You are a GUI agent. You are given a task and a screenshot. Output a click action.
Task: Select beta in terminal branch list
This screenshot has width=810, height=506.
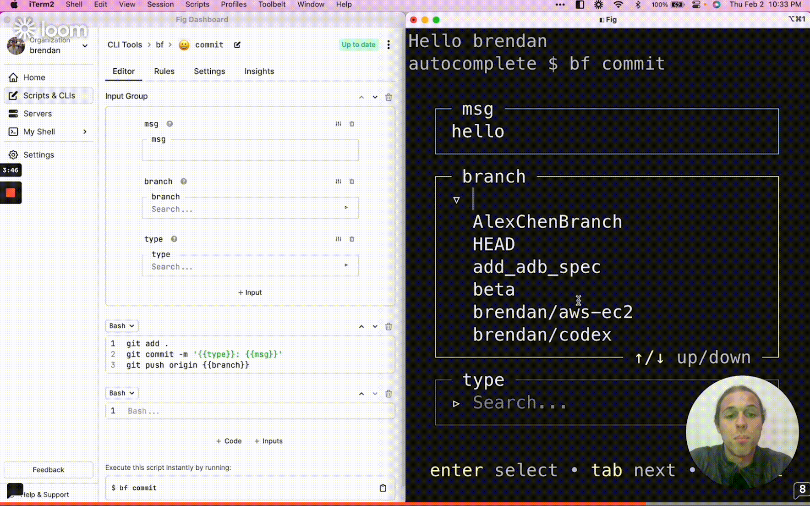493,290
